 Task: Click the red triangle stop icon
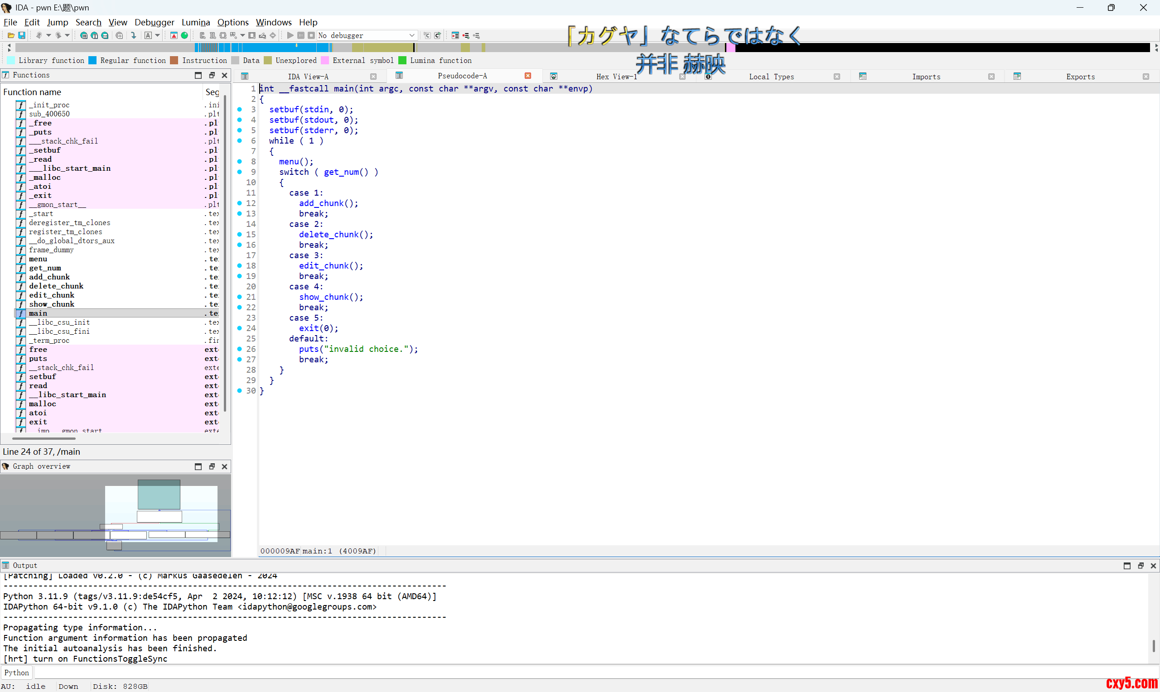(x=174, y=35)
